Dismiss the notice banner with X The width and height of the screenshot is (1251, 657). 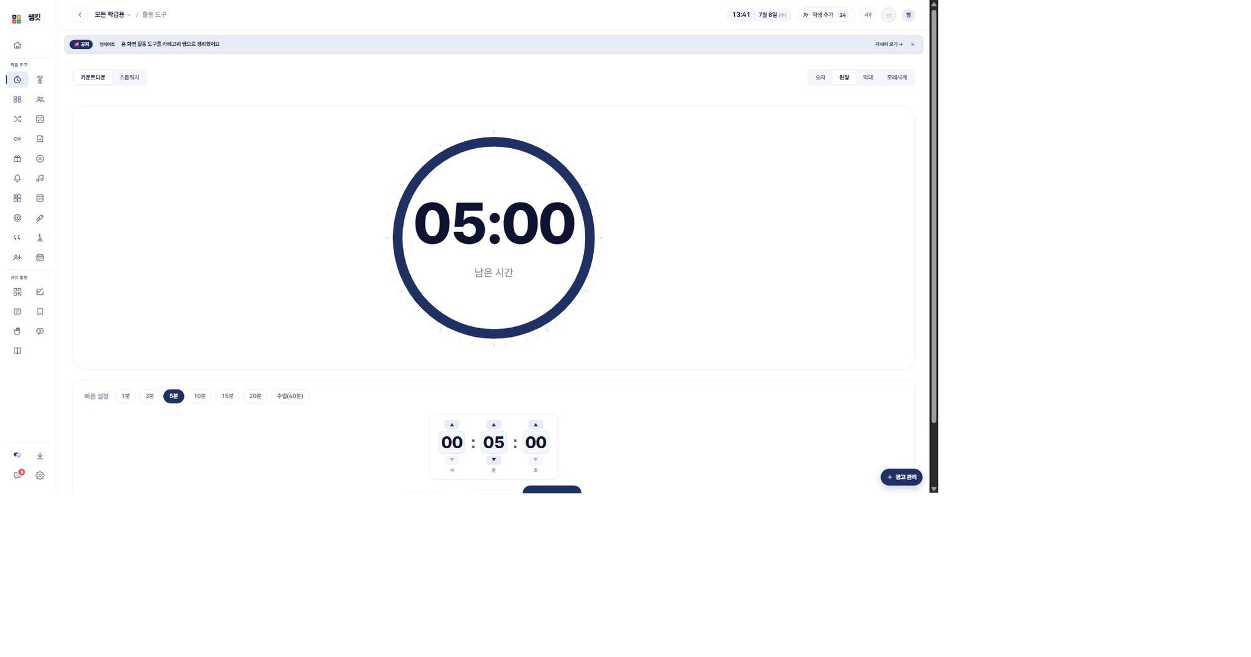click(x=912, y=44)
